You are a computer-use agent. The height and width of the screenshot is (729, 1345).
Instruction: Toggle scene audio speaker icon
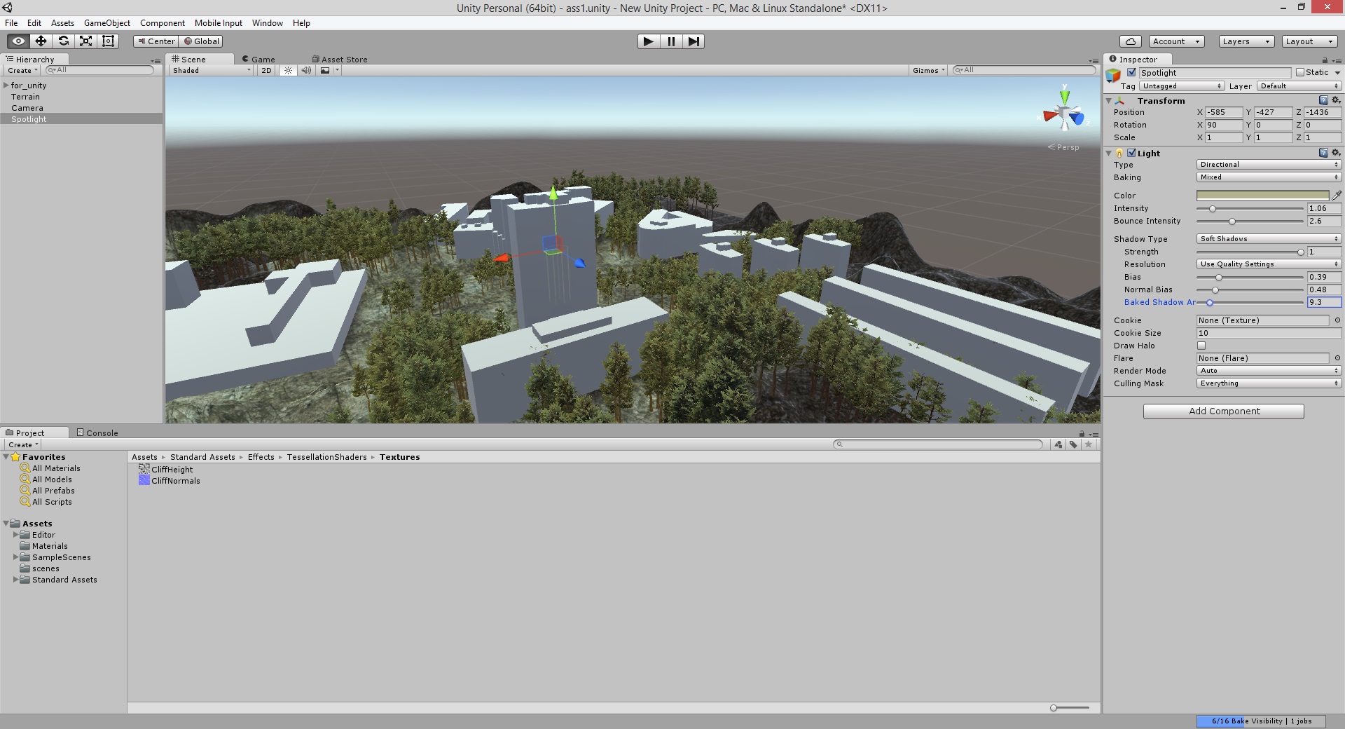(306, 70)
